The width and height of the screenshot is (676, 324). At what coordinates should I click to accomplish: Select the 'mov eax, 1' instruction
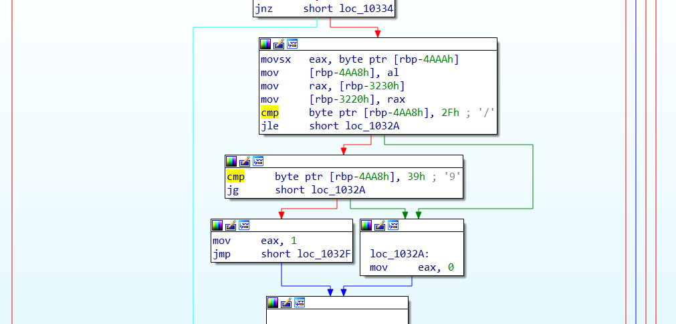point(255,241)
